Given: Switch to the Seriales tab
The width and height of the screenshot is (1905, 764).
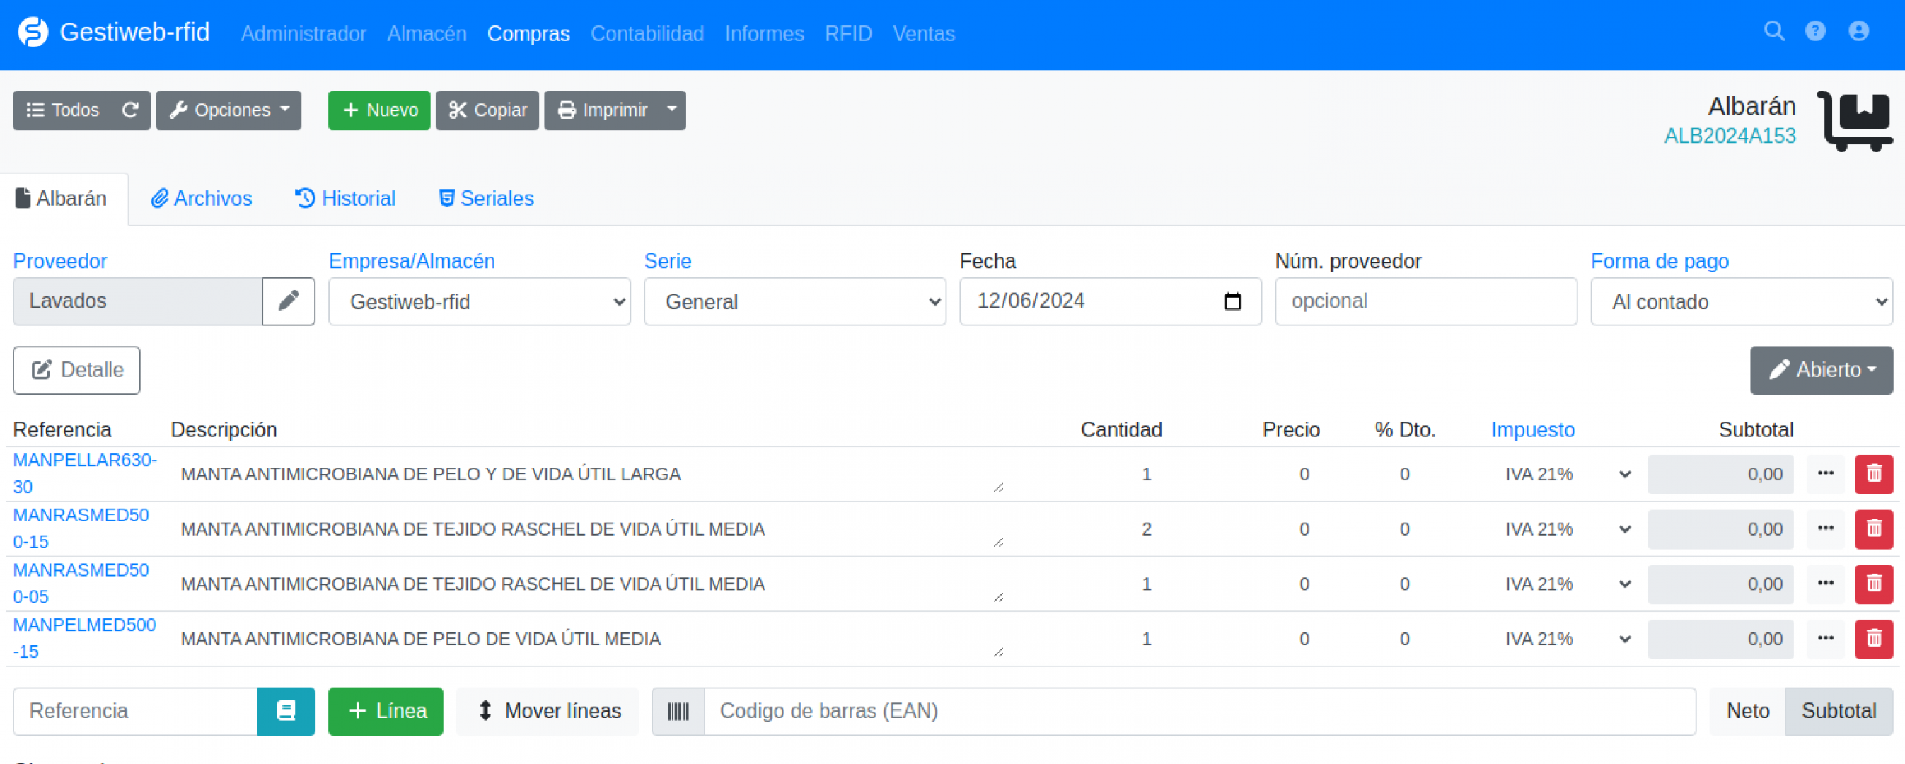Looking at the screenshot, I should (486, 198).
